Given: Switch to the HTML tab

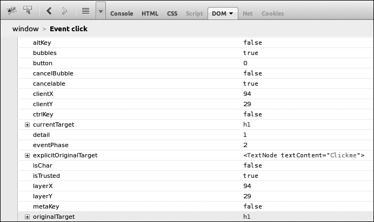Looking at the screenshot, I should [150, 13].
